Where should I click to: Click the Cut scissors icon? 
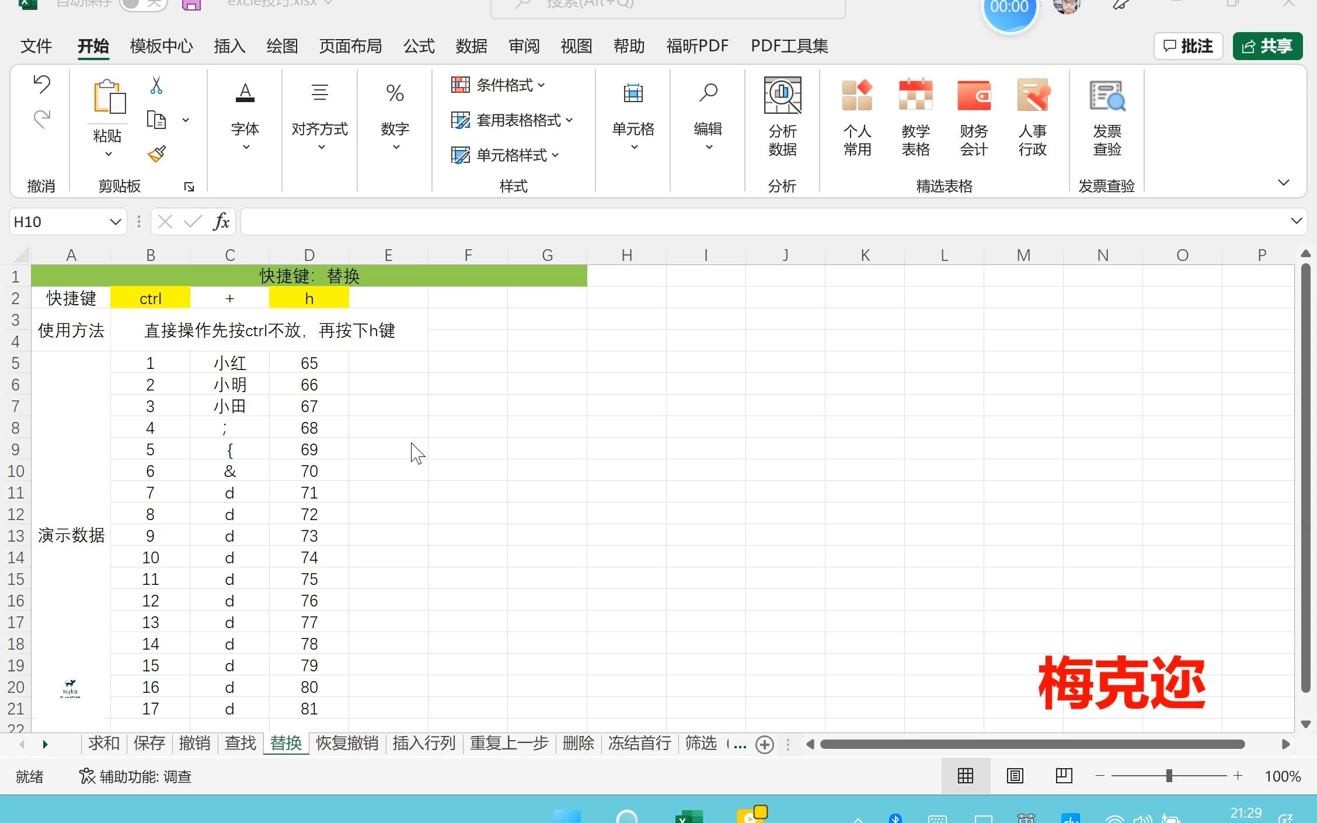[x=156, y=85]
